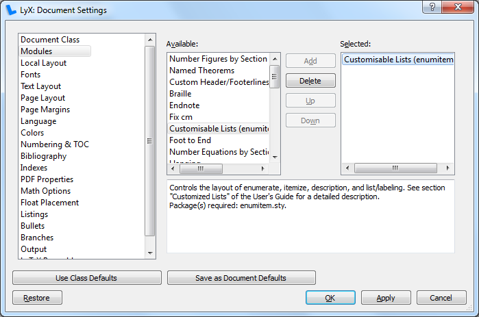
Task: Click Selected list horizontal scrollbar thumb
Action: tap(395, 168)
